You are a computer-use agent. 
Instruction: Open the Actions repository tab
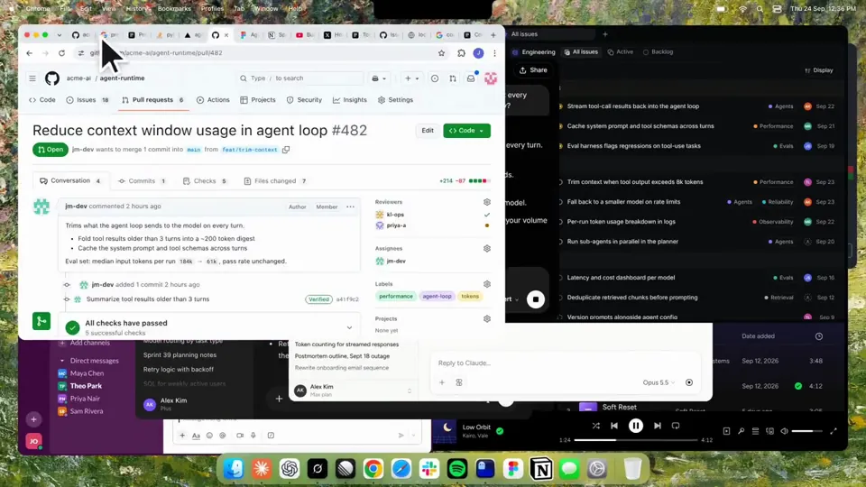tap(213, 100)
